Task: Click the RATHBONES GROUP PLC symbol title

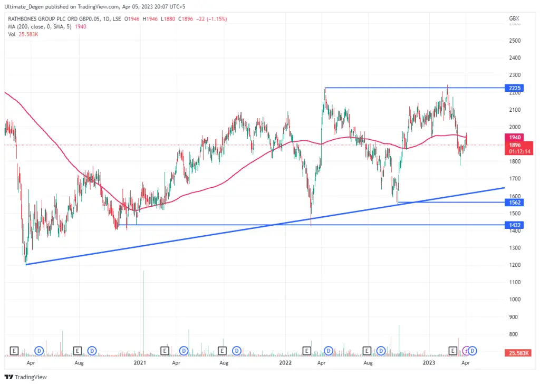Action: click(x=64, y=19)
